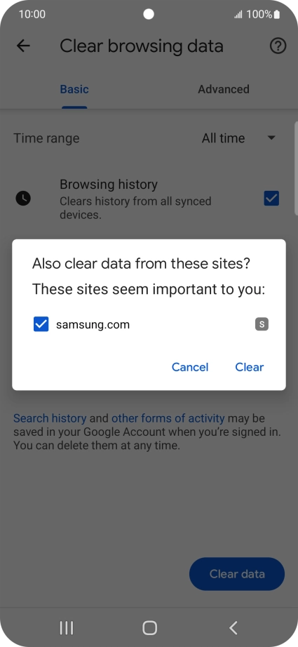Toggle the Browsing history checkbox

[x=271, y=199]
